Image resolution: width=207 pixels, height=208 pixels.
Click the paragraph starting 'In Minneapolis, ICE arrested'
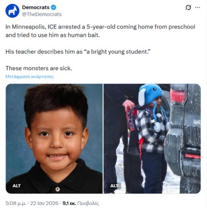(x=100, y=31)
